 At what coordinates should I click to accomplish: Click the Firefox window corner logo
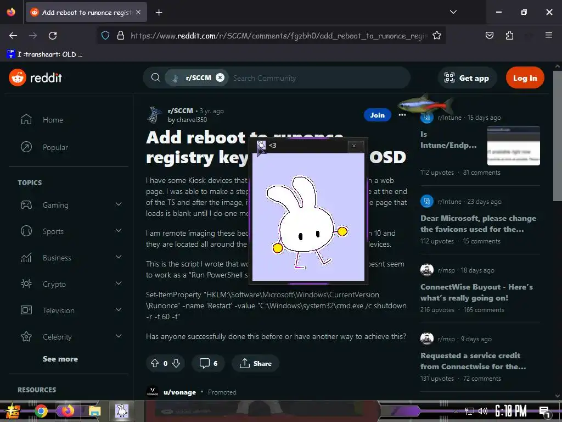point(11,12)
